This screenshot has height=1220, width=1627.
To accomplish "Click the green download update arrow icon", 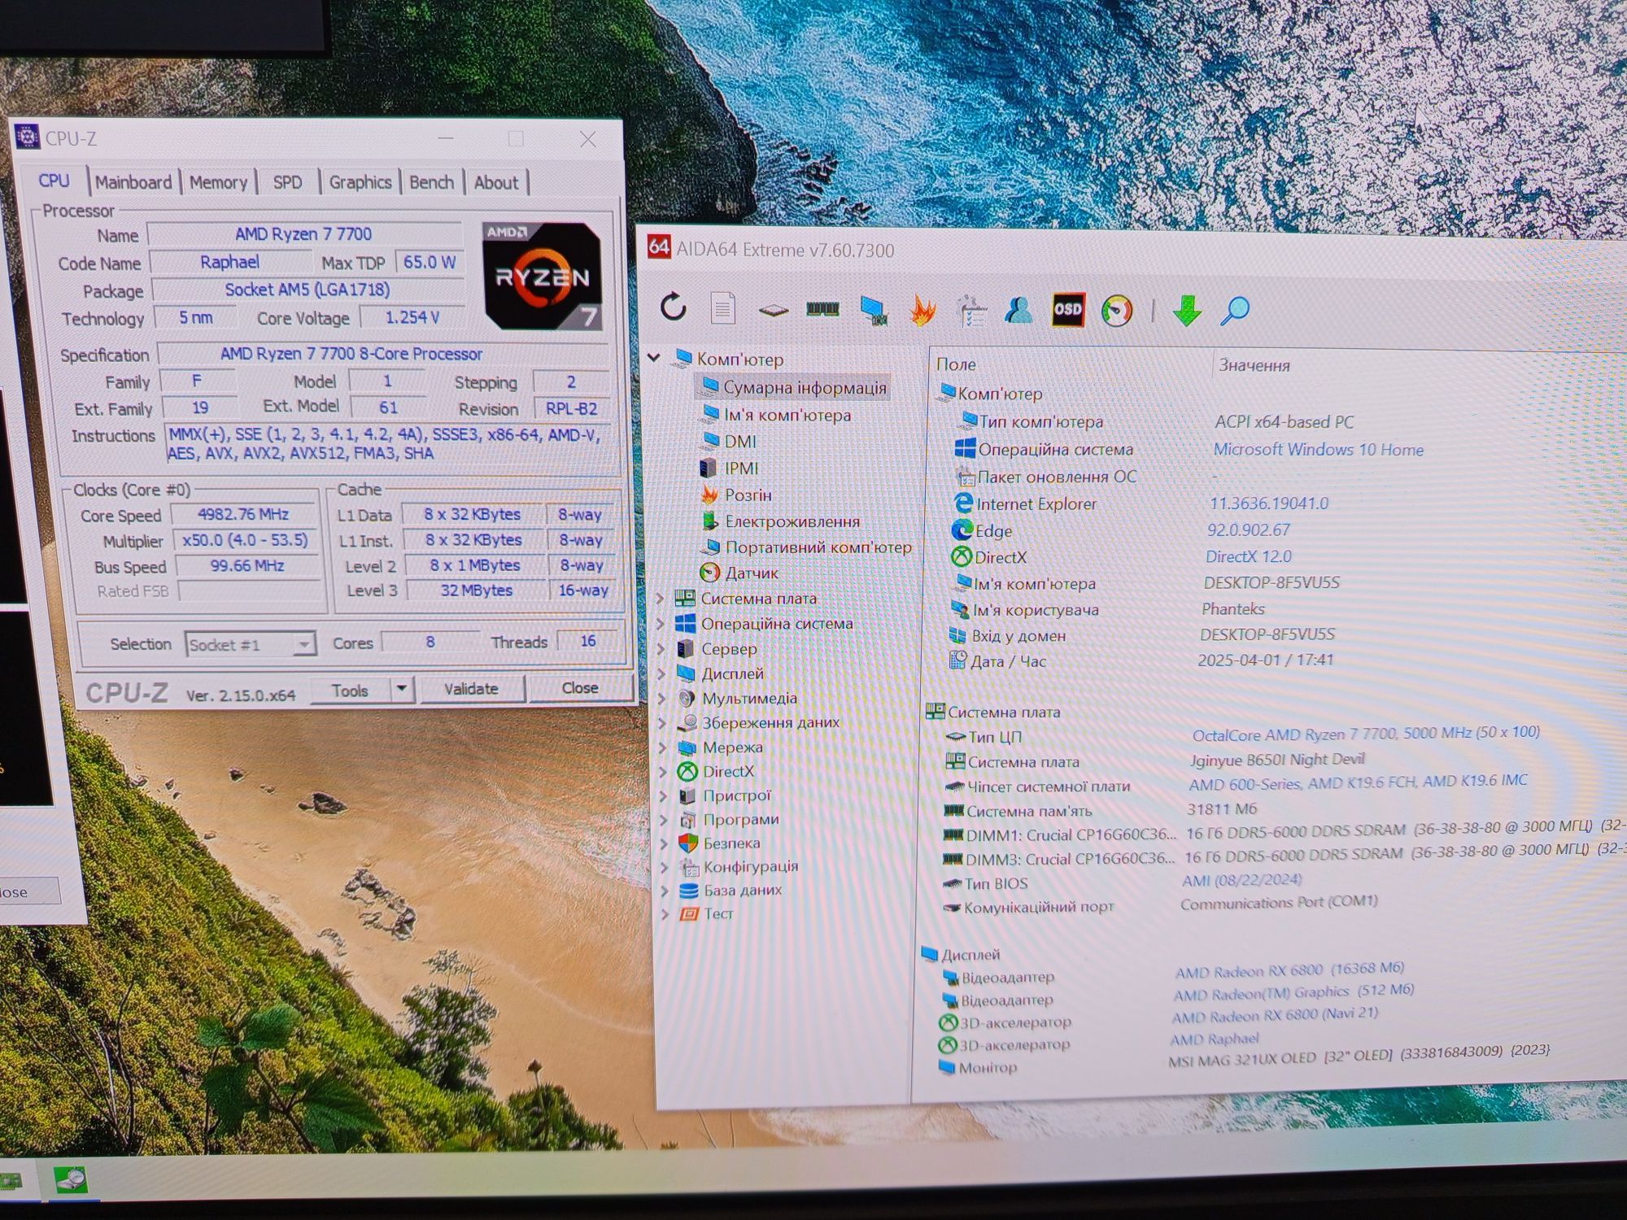I will pyautogui.click(x=1187, y=311).
